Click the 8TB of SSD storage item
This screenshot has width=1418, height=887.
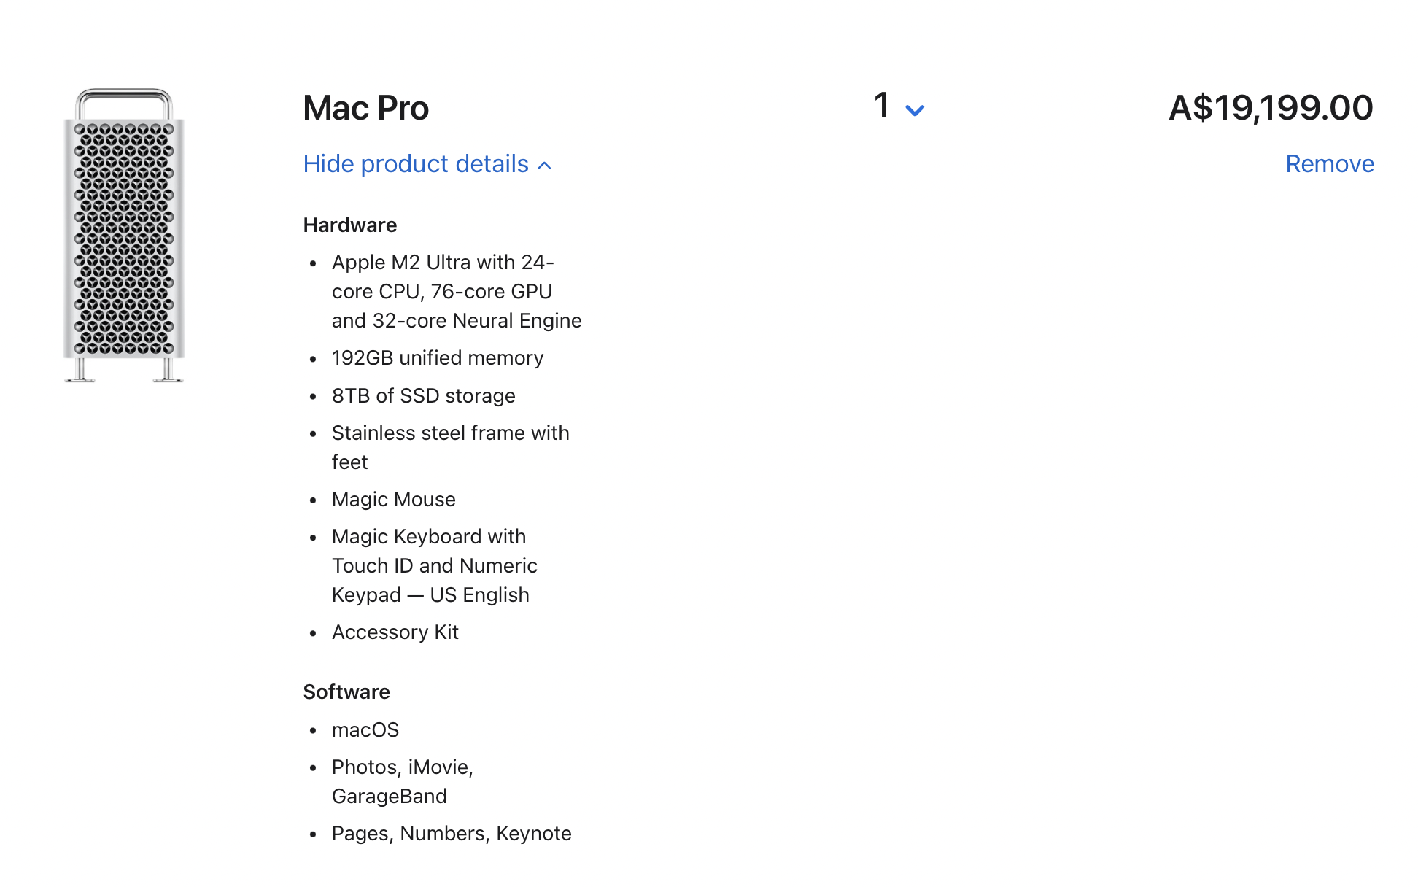pos(423,395)
